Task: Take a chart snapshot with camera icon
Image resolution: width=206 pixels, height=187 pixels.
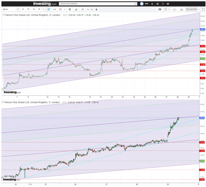Action: pos(160,9)
